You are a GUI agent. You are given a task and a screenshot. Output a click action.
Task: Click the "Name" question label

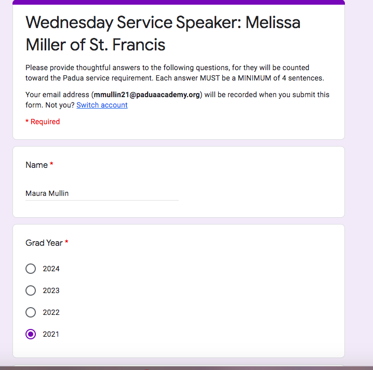point(36,165)
